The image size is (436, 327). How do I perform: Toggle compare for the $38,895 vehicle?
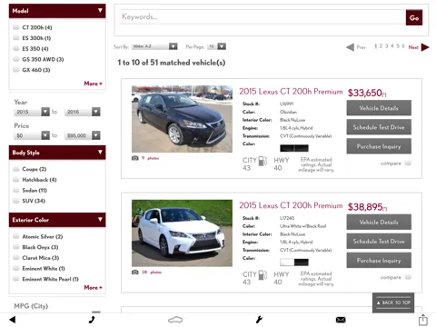point(408,277)
